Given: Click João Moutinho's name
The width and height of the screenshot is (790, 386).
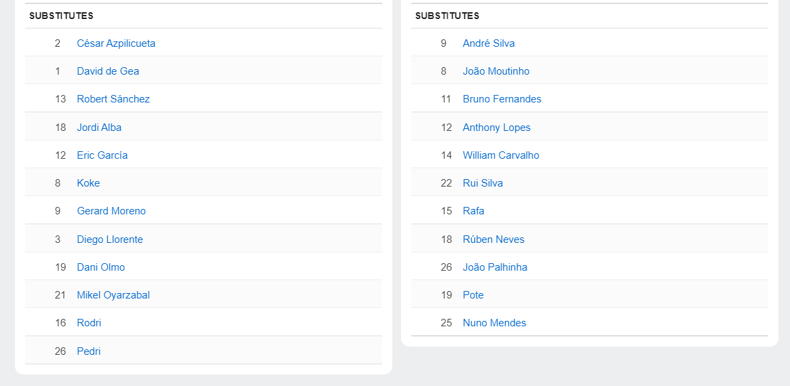Looking at the screenshot, I should tap(496, 71).
